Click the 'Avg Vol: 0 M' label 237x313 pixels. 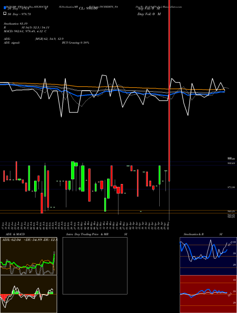(x=149, y=9)
